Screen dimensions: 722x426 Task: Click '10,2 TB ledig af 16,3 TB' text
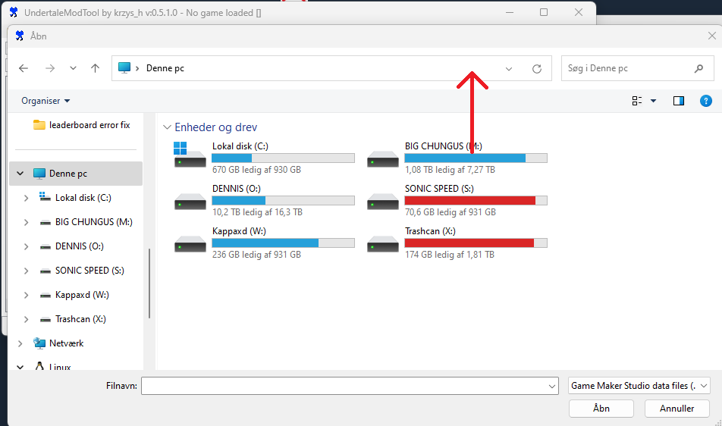[257, 212]
